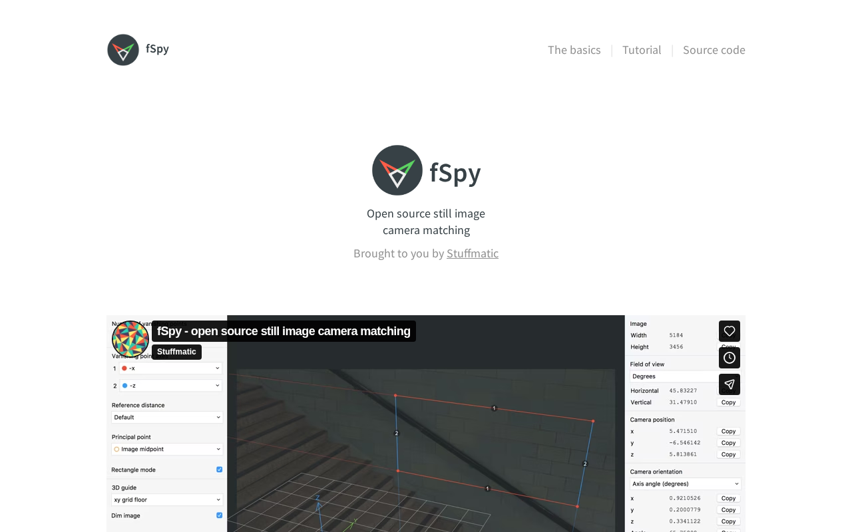
Task: Click the blue color dot for the -z axis
Action: 124,386
